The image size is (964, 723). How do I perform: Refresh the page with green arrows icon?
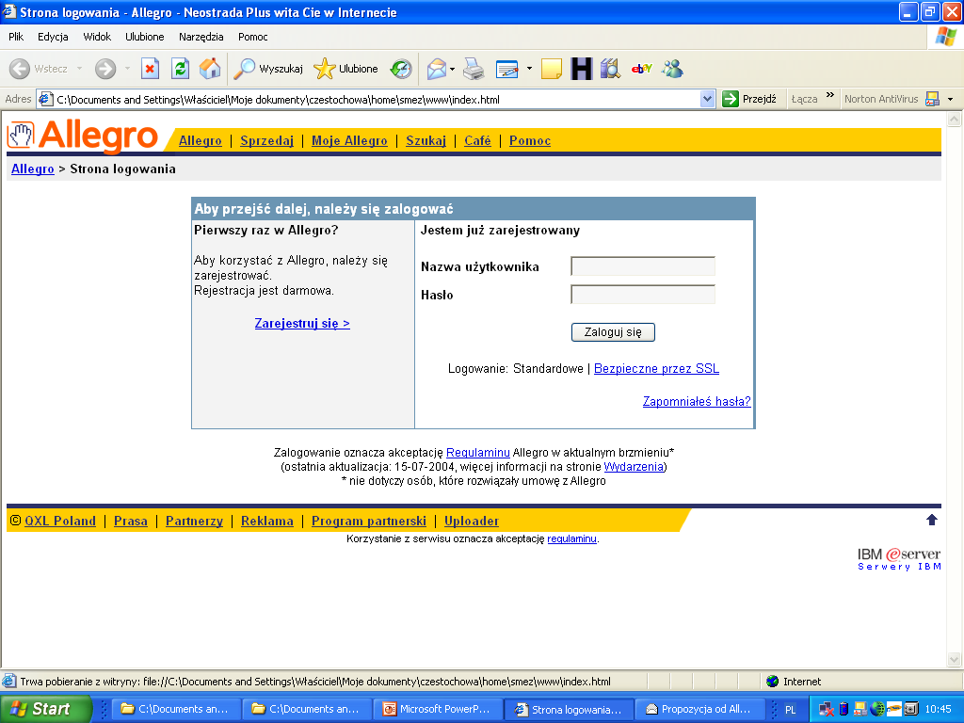click(180, 69)
